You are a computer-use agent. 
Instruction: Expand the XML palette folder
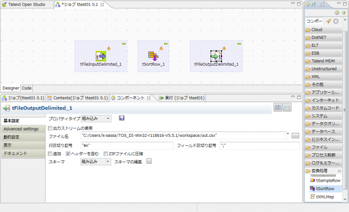(324, 77)
